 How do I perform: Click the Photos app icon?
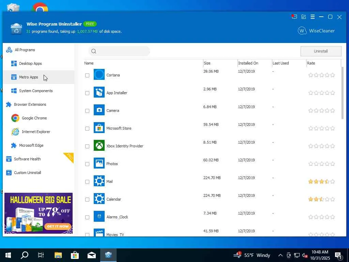99,163
